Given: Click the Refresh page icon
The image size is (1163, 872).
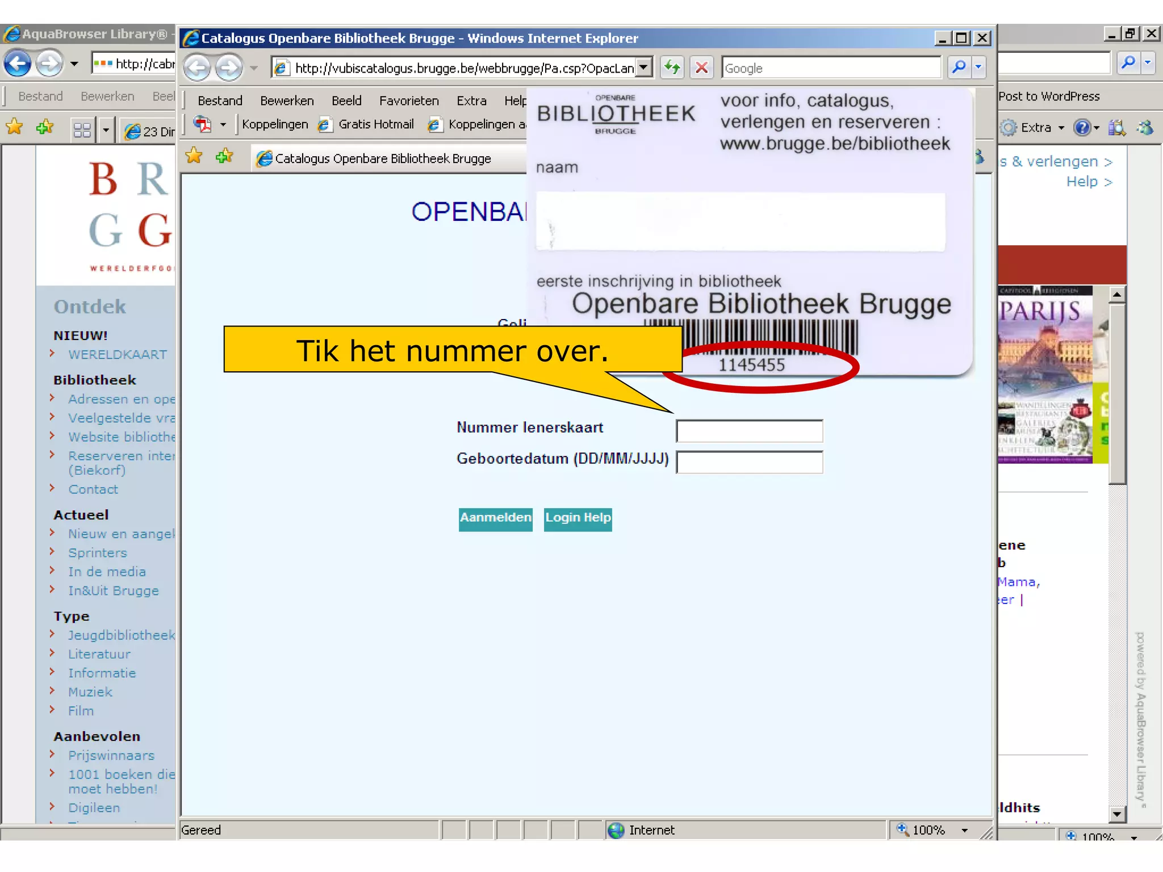Looking at the screenshot, I should 672,68.
